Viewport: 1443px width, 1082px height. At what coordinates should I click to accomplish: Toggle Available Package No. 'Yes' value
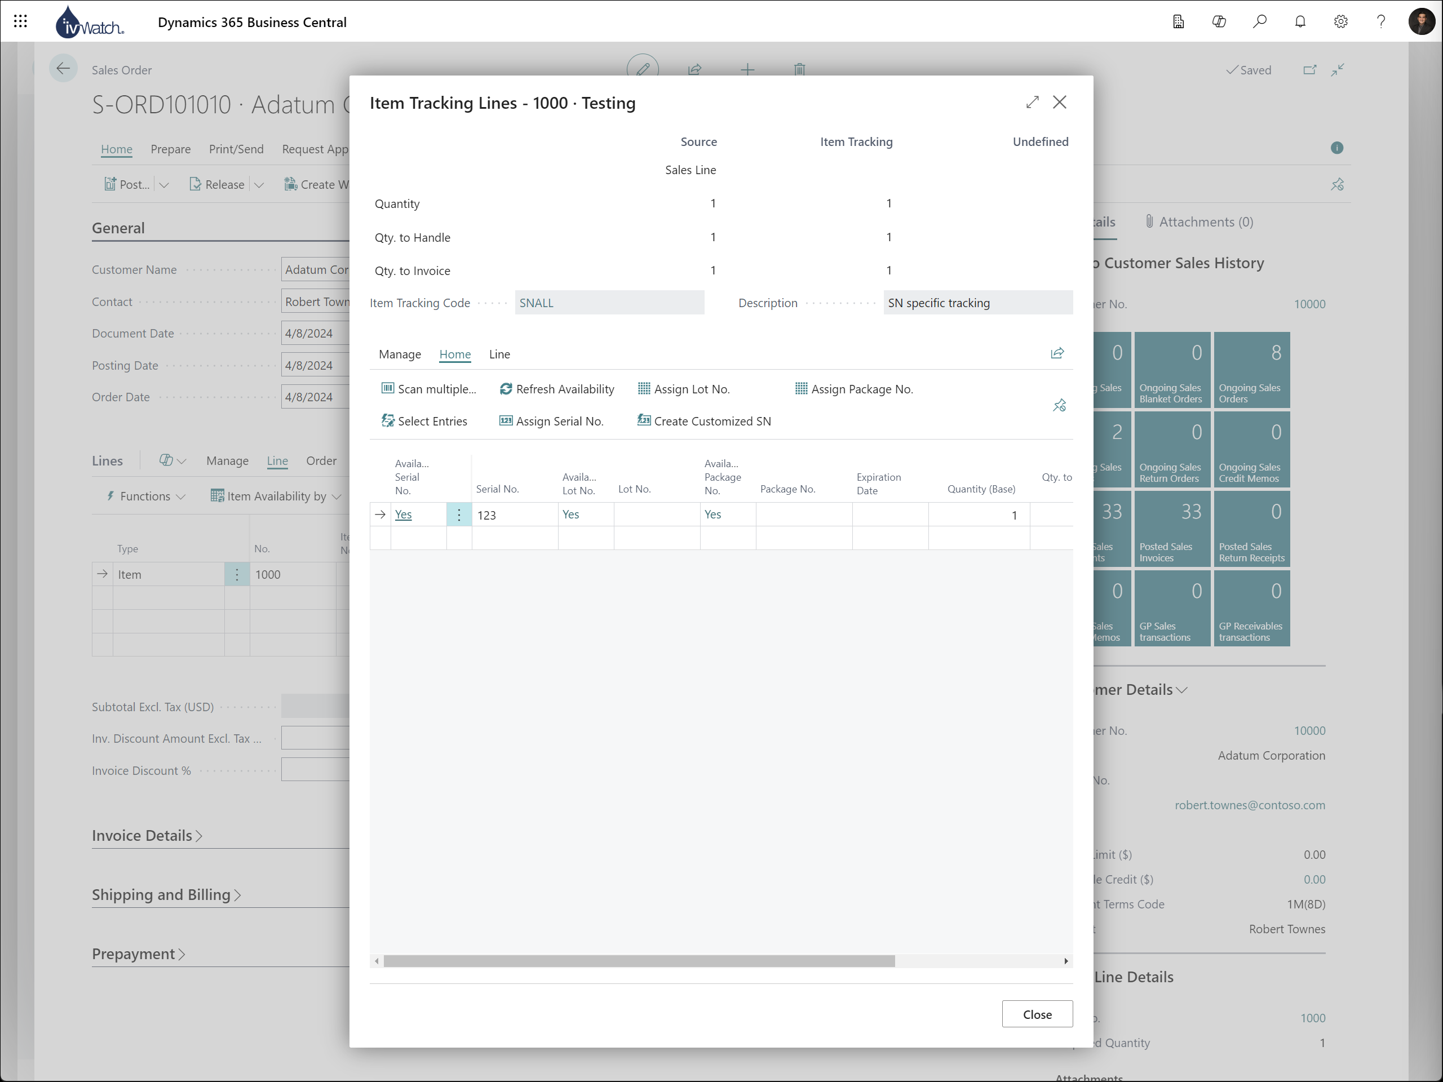coord(712,514)
